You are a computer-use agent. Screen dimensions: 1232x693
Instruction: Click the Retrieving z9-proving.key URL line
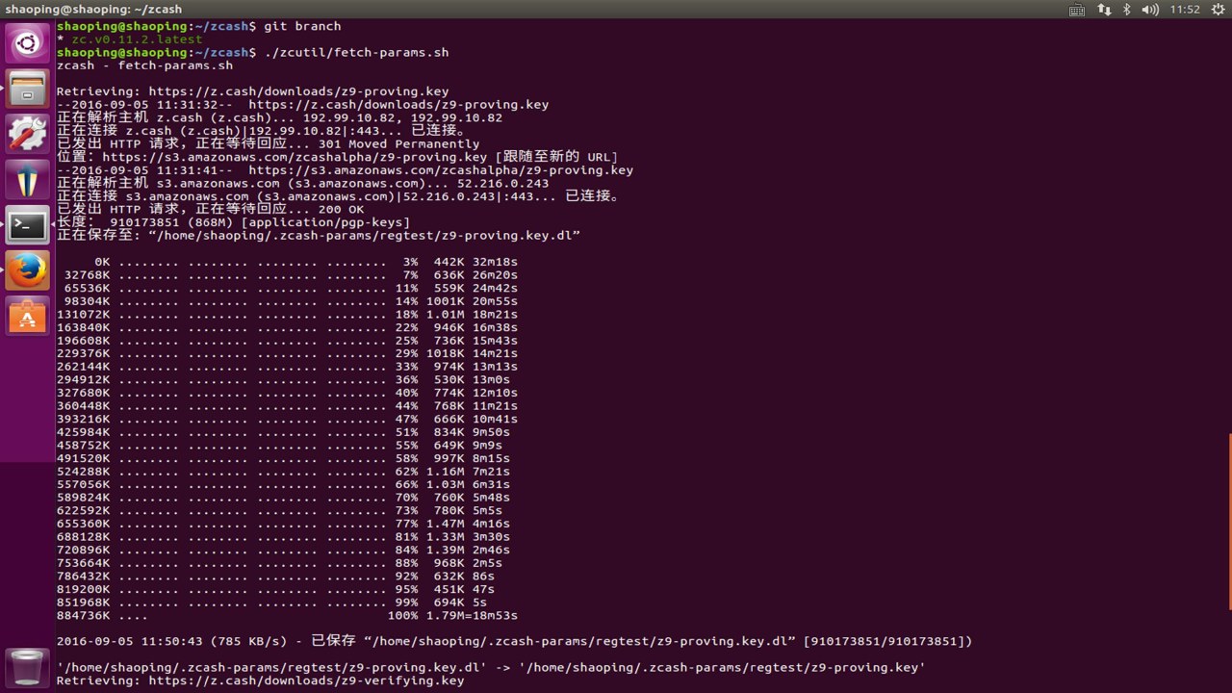tap(253, 91)
